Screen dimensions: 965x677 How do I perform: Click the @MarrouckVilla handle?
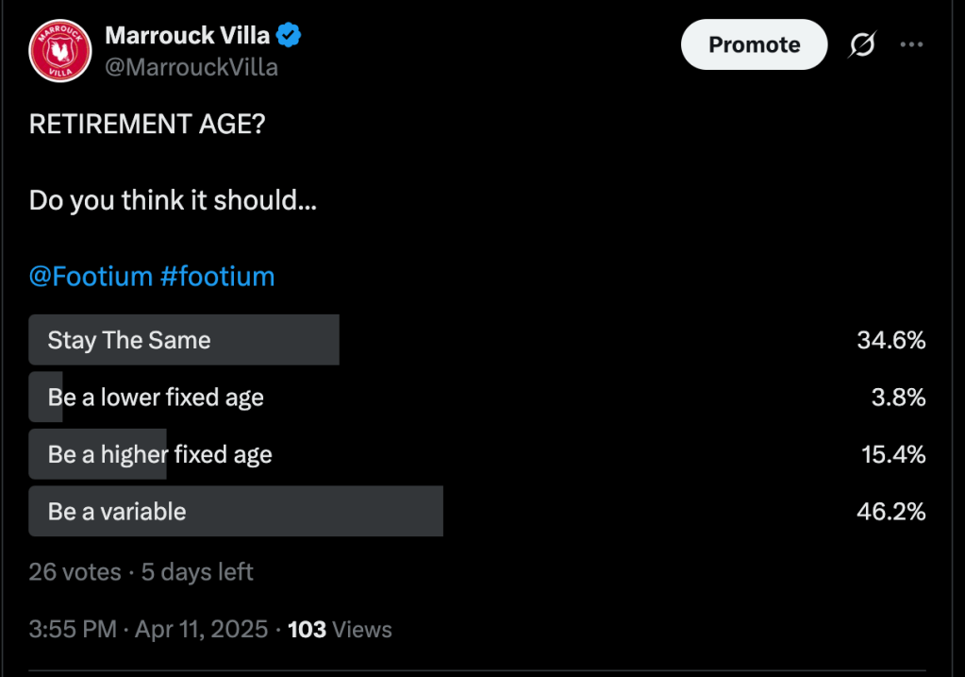pyautogui.click(x=191, y=67)
